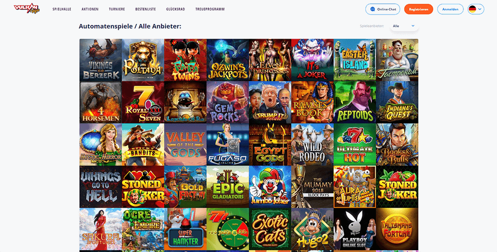Go to the Turniere menu item
The height and width of the screenshot is (252, 497).
click(x=116, y=9)
